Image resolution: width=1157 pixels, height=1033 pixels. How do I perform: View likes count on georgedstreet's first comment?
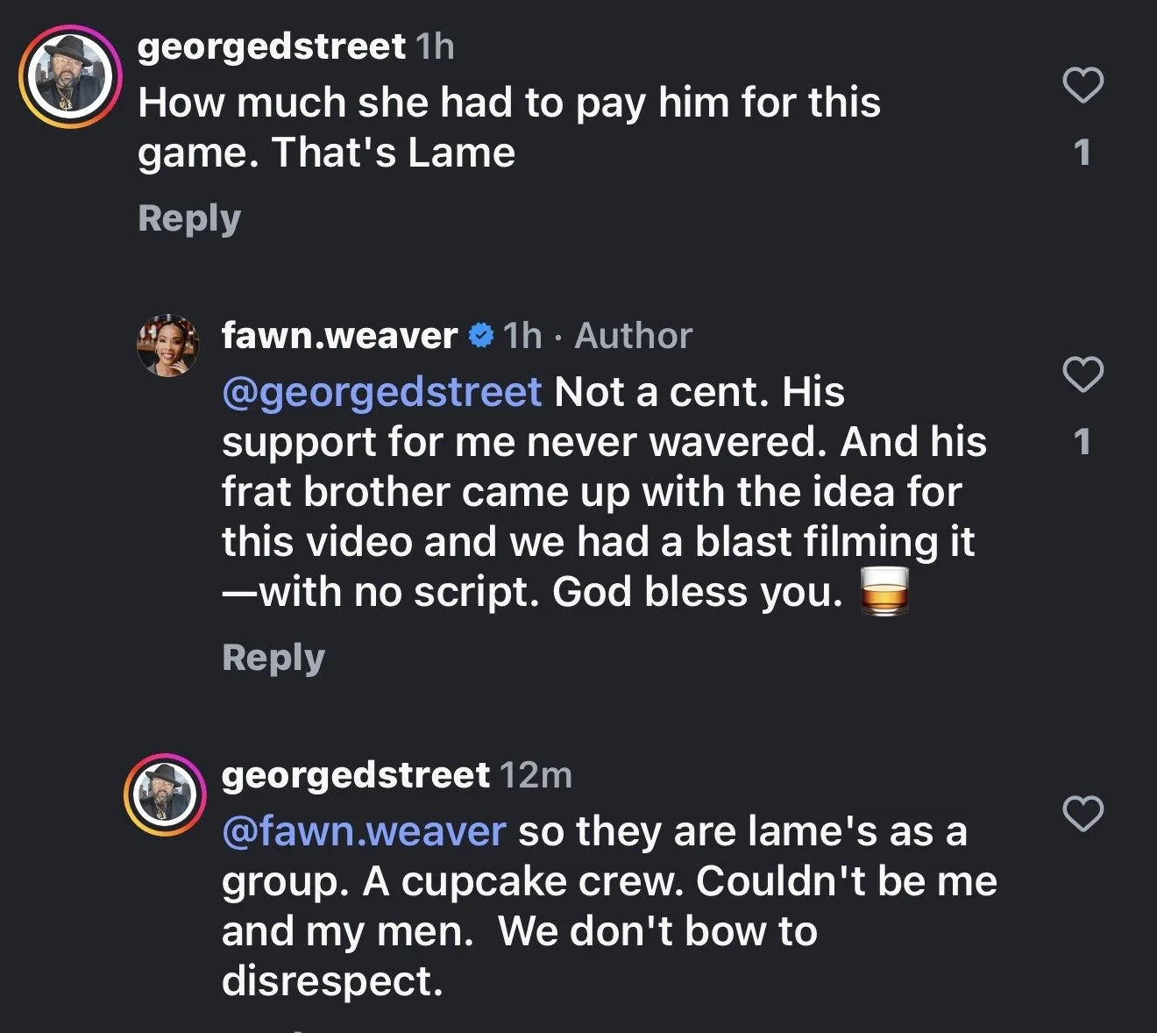(1082, 153)
